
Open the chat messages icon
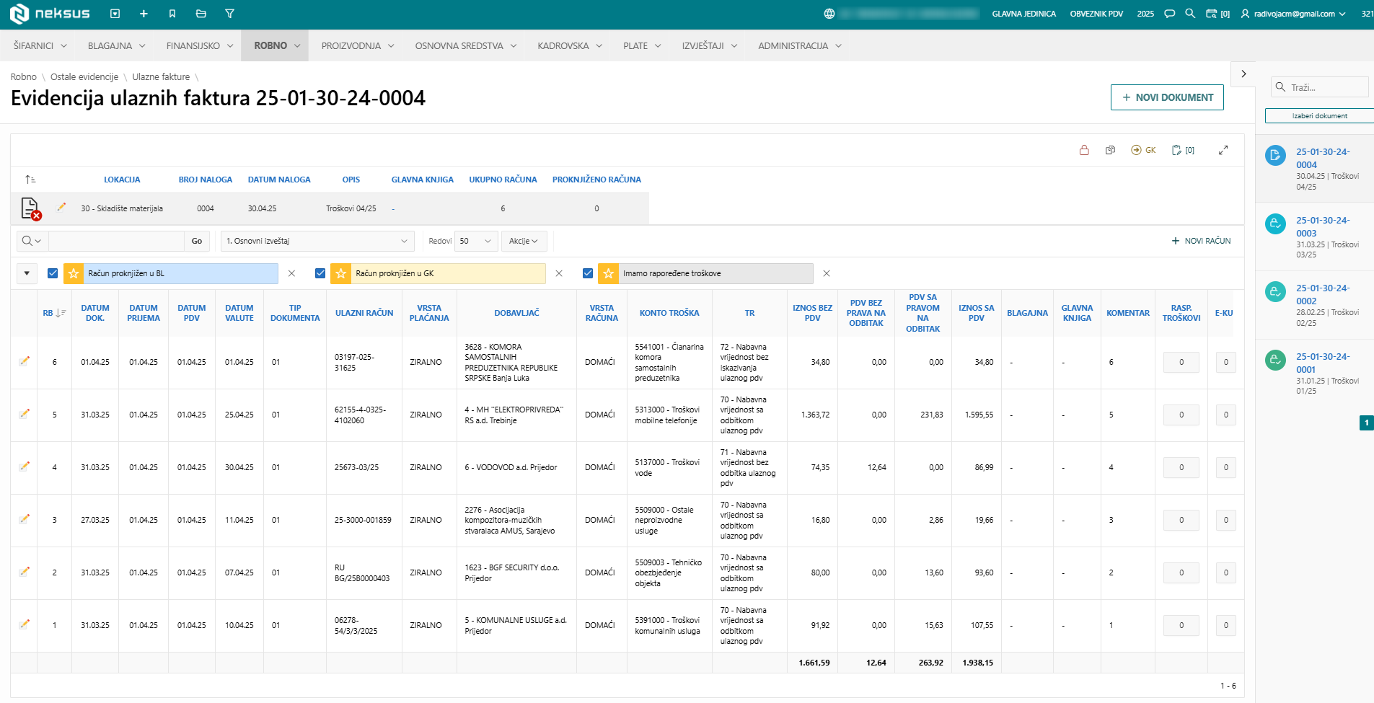point(1170,14)
